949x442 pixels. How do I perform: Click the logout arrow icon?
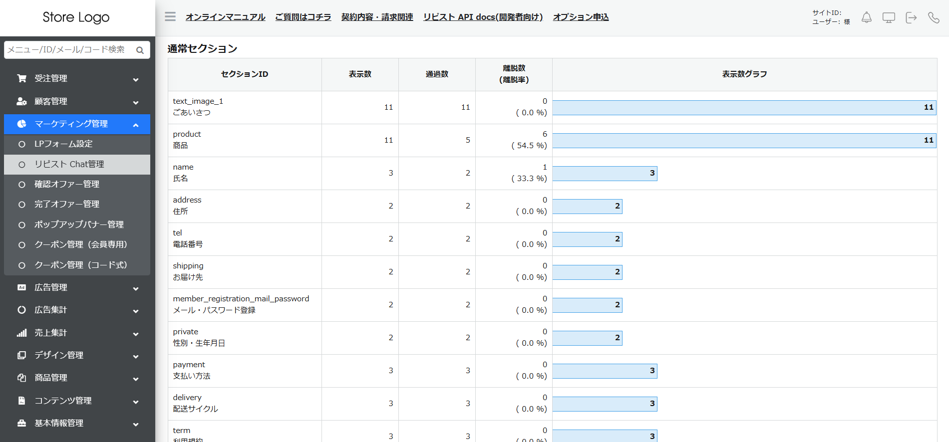[911, 17]
